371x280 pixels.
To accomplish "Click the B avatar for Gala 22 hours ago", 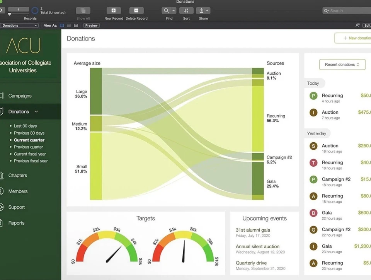I will 313,213.
